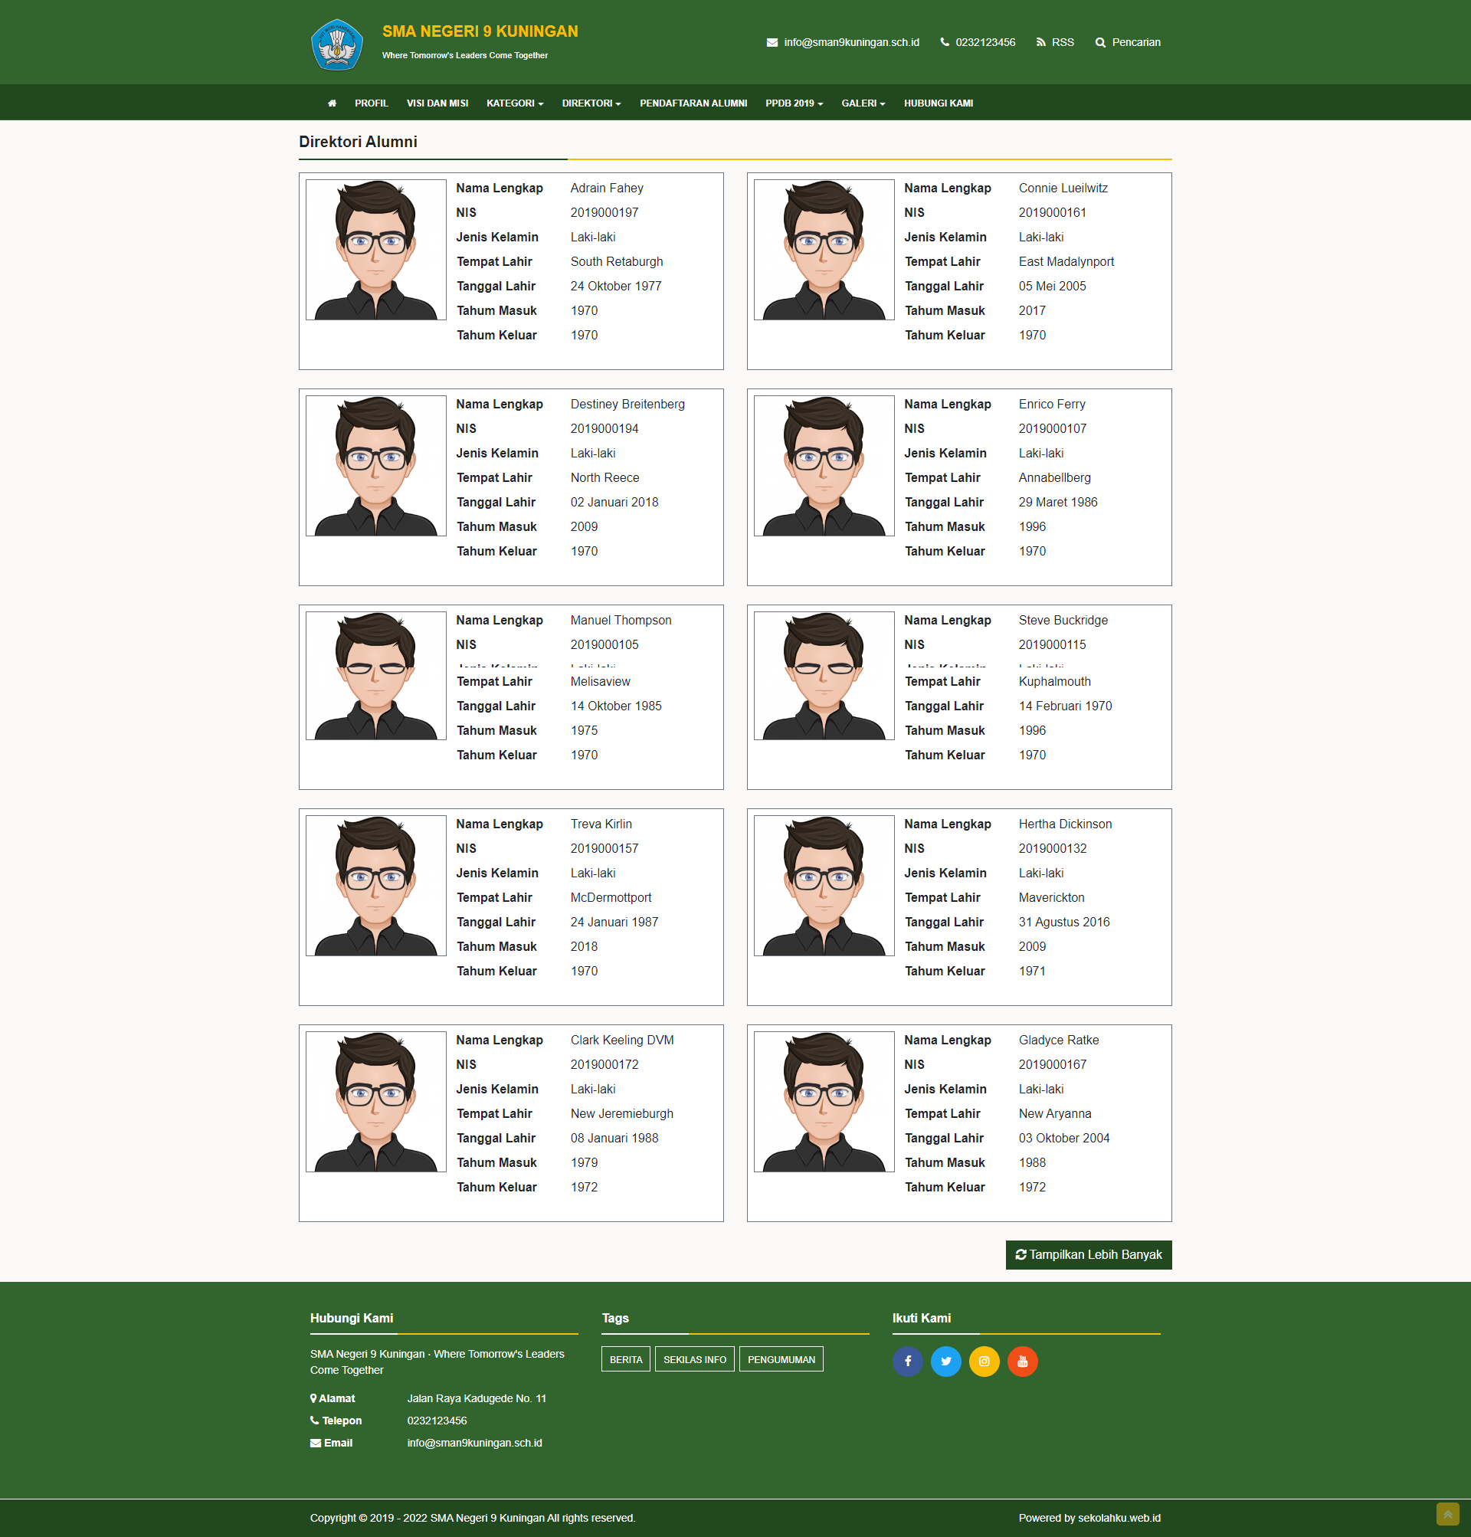Go to PENDAFTARAN ALUMNI page

click(x=693, y=103)
